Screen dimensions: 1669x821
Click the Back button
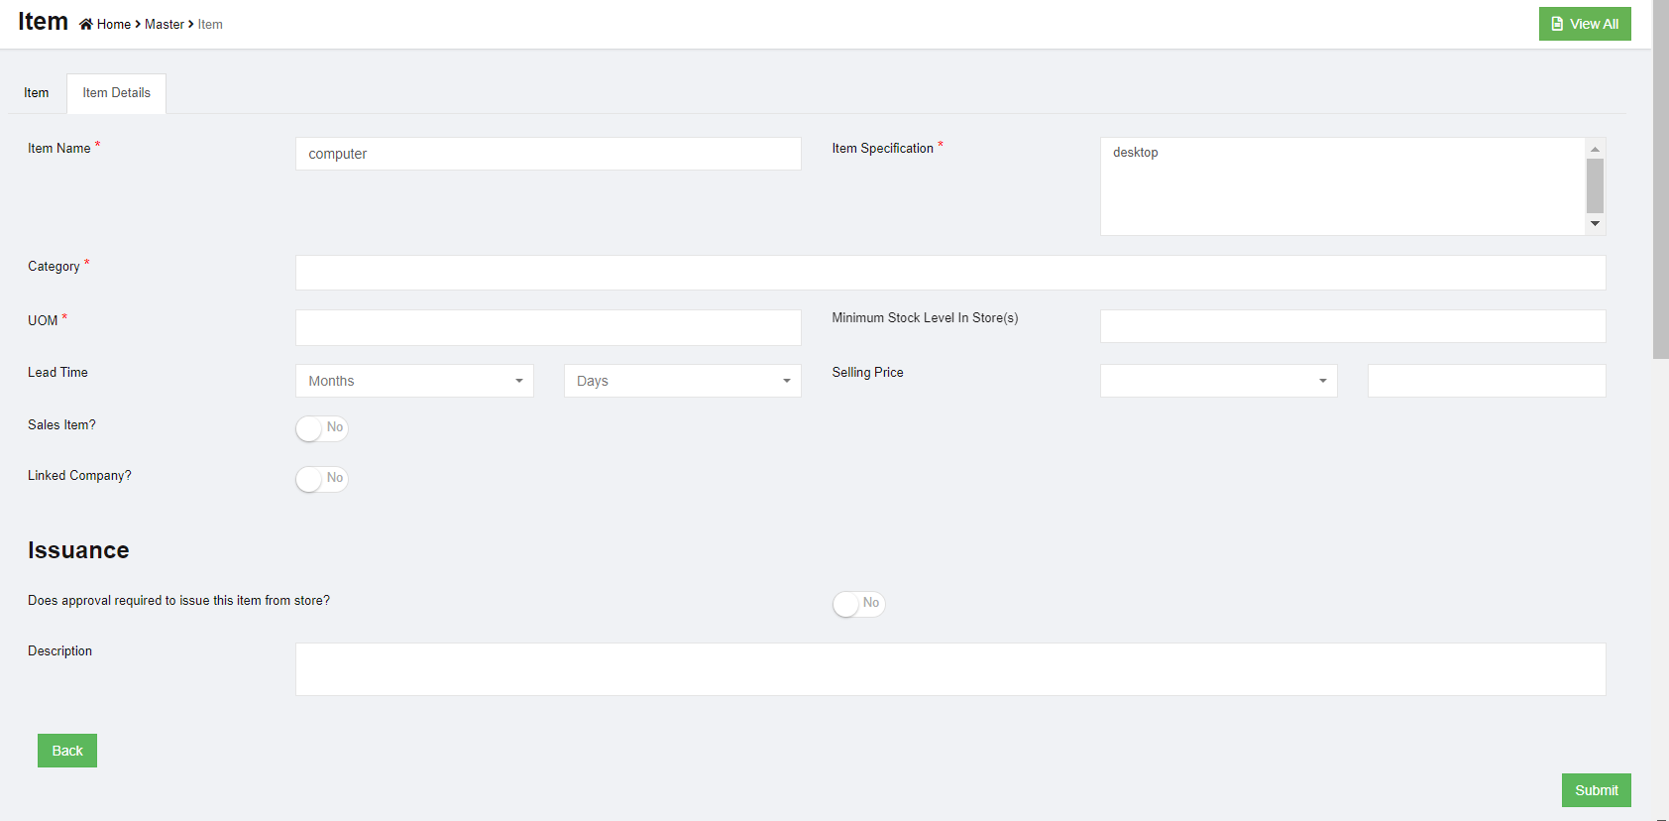click(x=67, y=751)
